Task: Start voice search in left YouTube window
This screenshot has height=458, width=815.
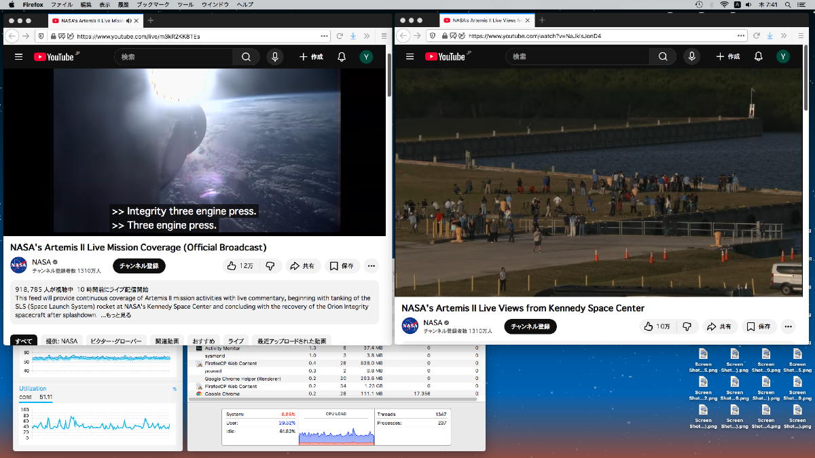Action: 275,57
